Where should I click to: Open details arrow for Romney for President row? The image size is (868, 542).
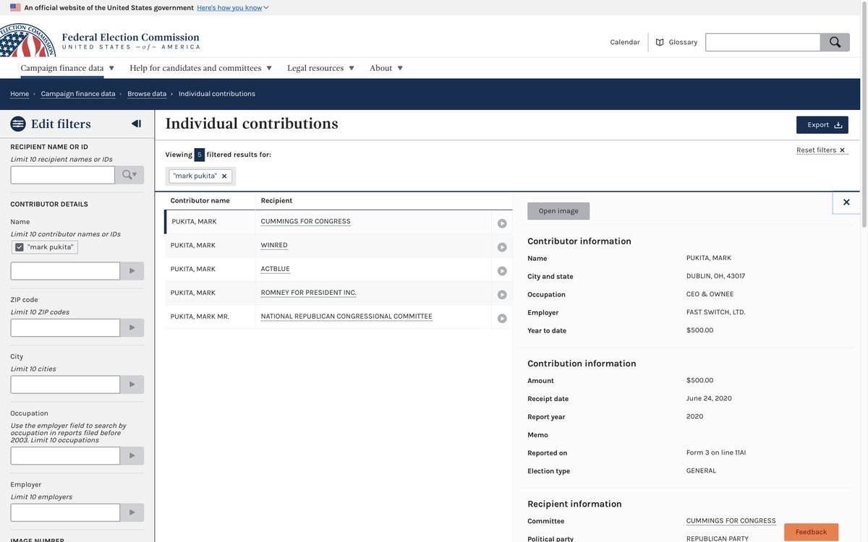coord(502,295)
